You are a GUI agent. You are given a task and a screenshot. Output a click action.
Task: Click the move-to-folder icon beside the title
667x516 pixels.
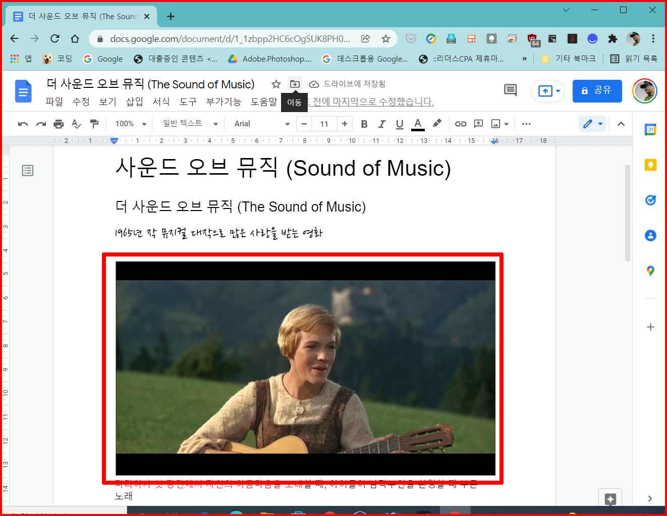[x=295, y=84]
